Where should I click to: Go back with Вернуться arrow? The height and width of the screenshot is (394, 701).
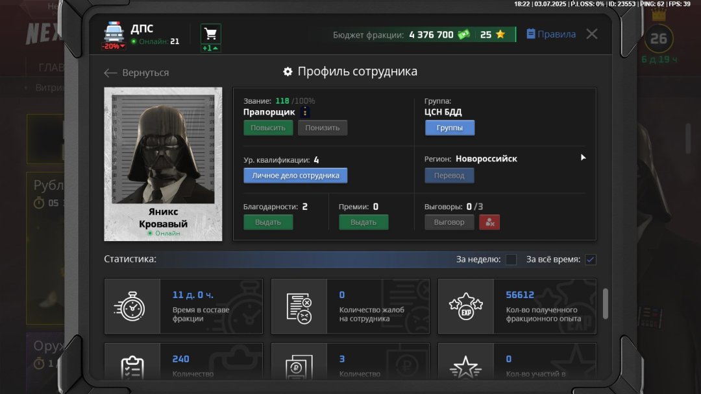(x=136, y=73)
